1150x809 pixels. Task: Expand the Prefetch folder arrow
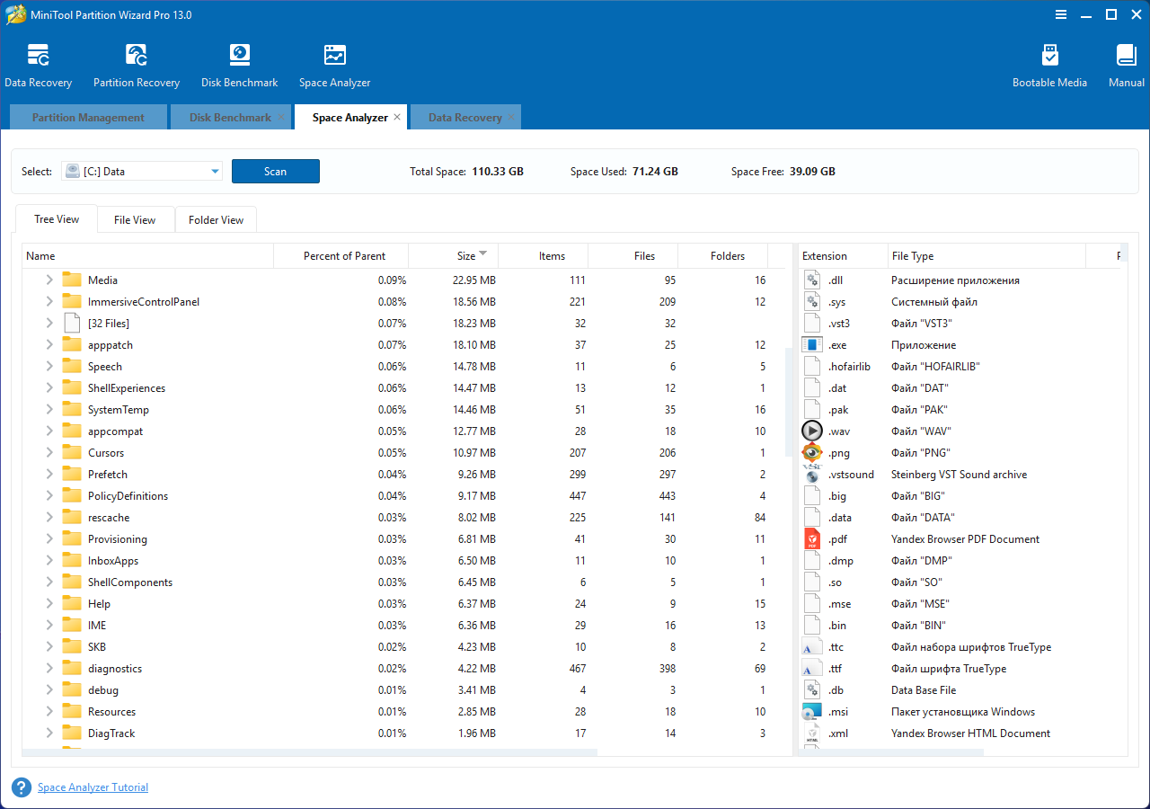pyautogui.click(x=49, y=475)
